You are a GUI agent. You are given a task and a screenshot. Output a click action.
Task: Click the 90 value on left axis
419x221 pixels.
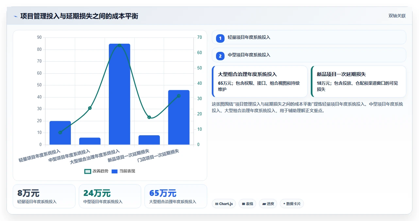40,37
